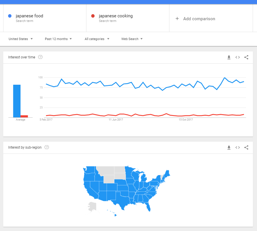Expand the Past 12 months time filter
Screen dimensions: 257x231
coord(58,39)
